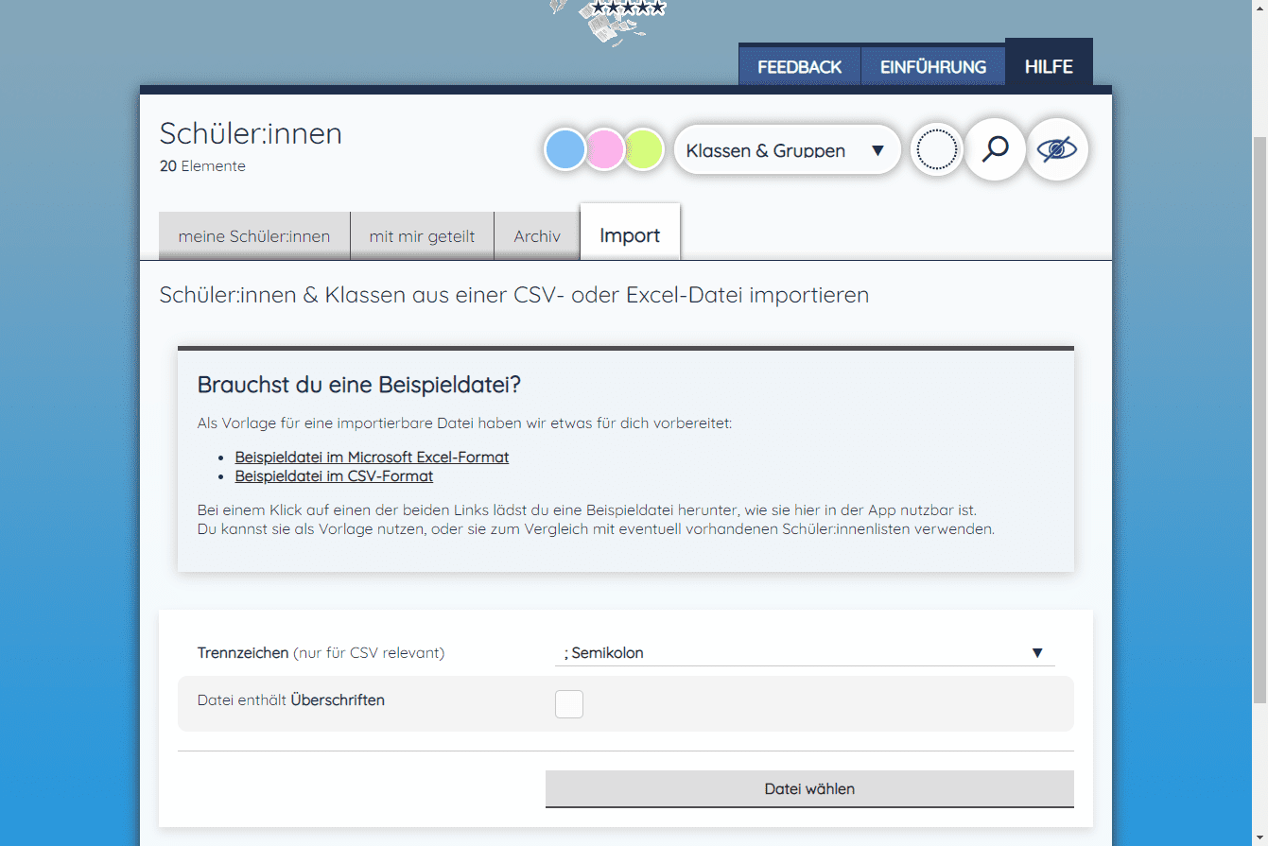Open the EINFÜHRUNG tab at top
The image size is (1268, 846).
933,67
